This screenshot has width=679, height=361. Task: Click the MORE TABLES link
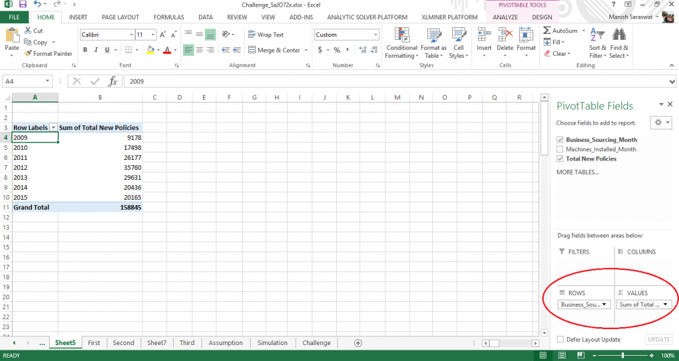tap(578, 173)
